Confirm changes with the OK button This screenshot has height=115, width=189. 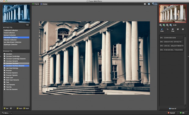pyautogui.click(x=182, y=113)
